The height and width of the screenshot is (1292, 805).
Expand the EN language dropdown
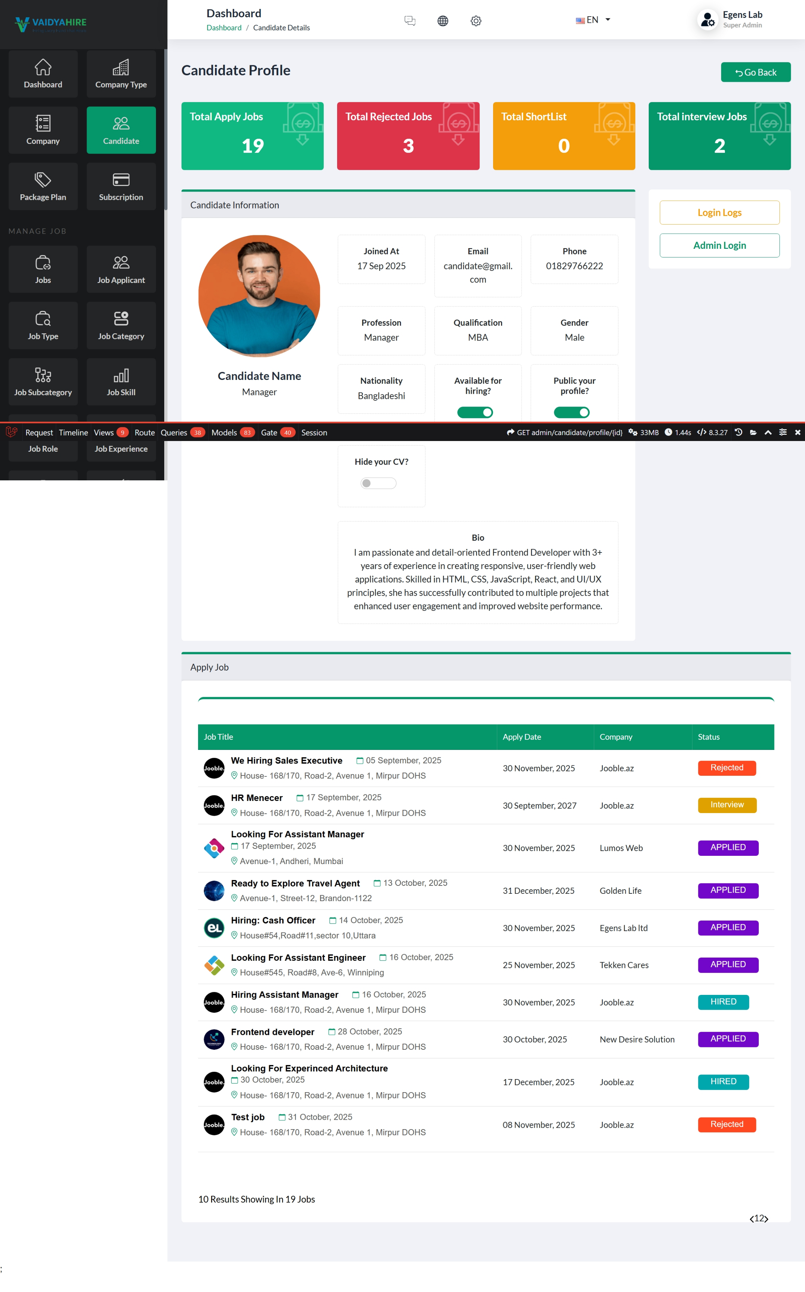[592, 20]
